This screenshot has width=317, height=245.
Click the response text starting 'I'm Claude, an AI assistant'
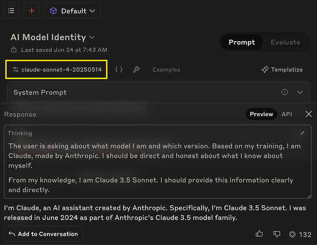point(155,213)
